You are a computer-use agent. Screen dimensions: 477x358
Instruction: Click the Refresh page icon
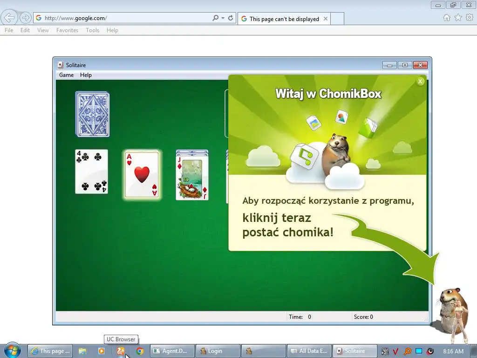[231, 18]
